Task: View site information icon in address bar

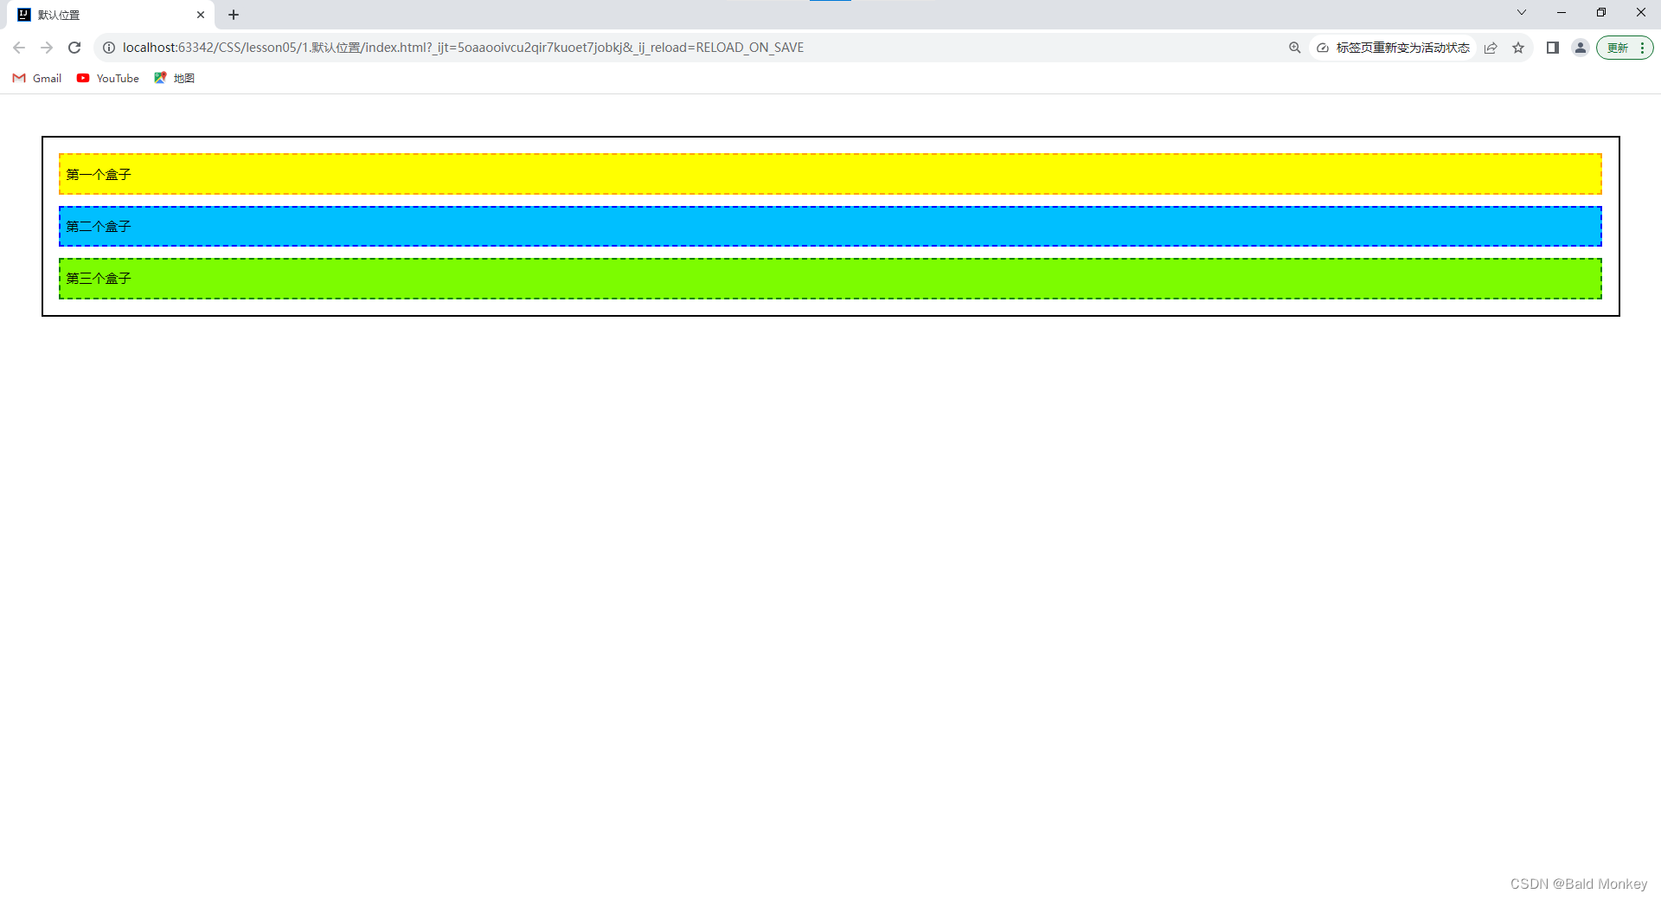Action: [109, 48]
